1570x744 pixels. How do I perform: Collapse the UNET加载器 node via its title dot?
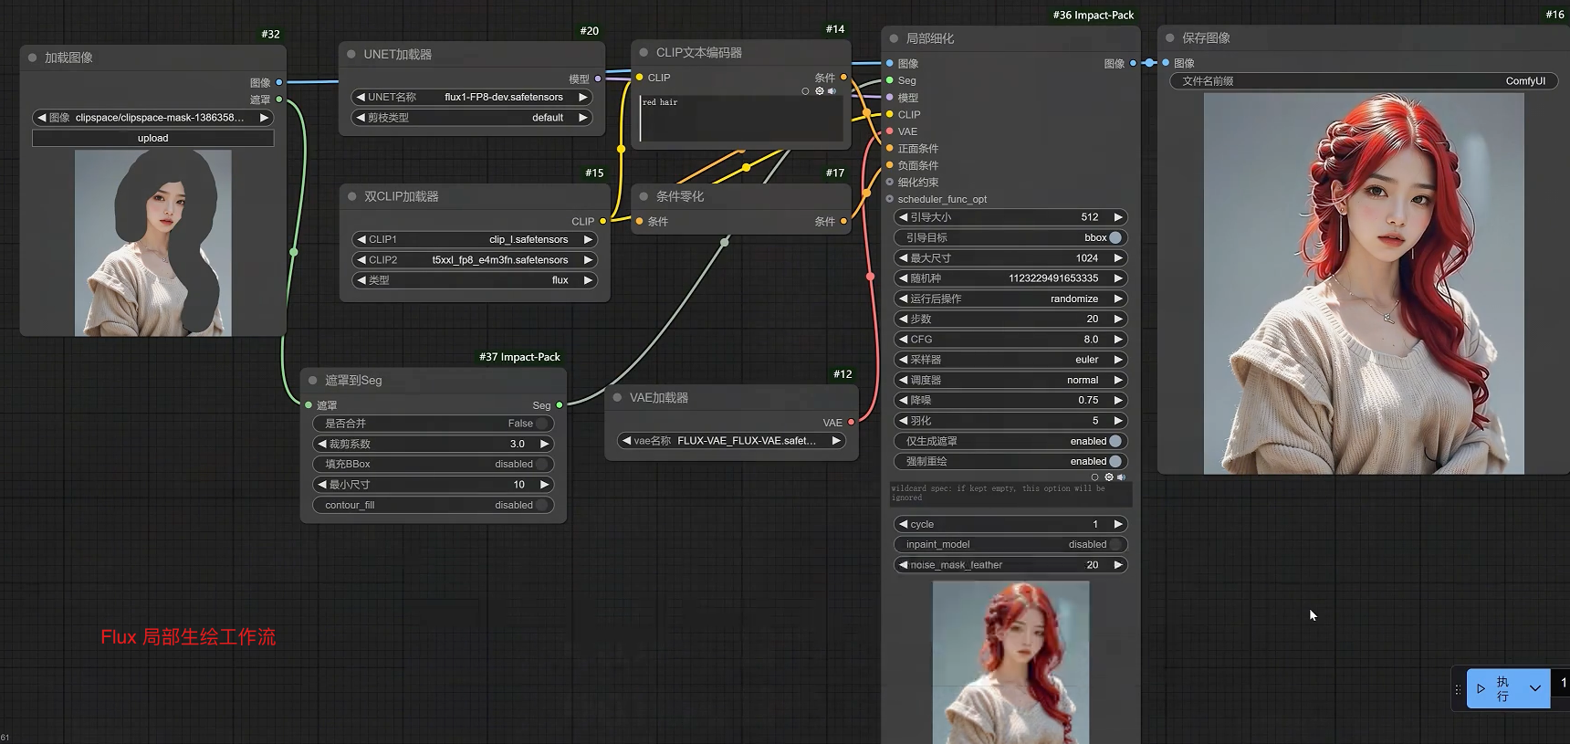coord(351,55)
